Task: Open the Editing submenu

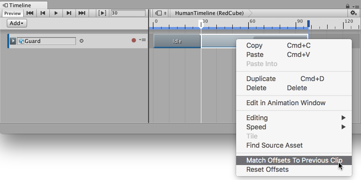Action: (294, 118)
